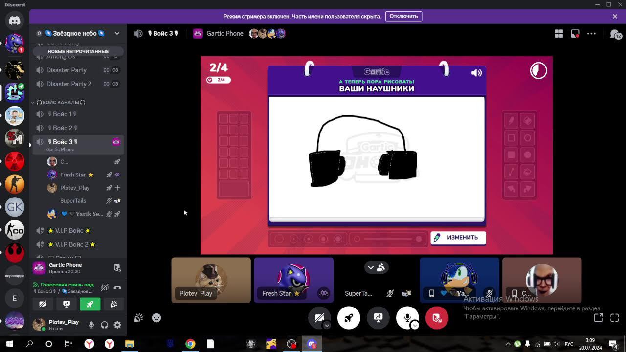Click the round timer icon in the game's corner

538,71
